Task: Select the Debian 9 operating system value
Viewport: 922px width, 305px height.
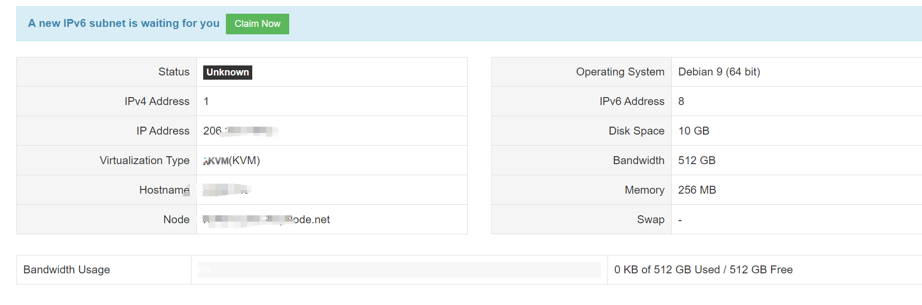Action: coord(719,72)
